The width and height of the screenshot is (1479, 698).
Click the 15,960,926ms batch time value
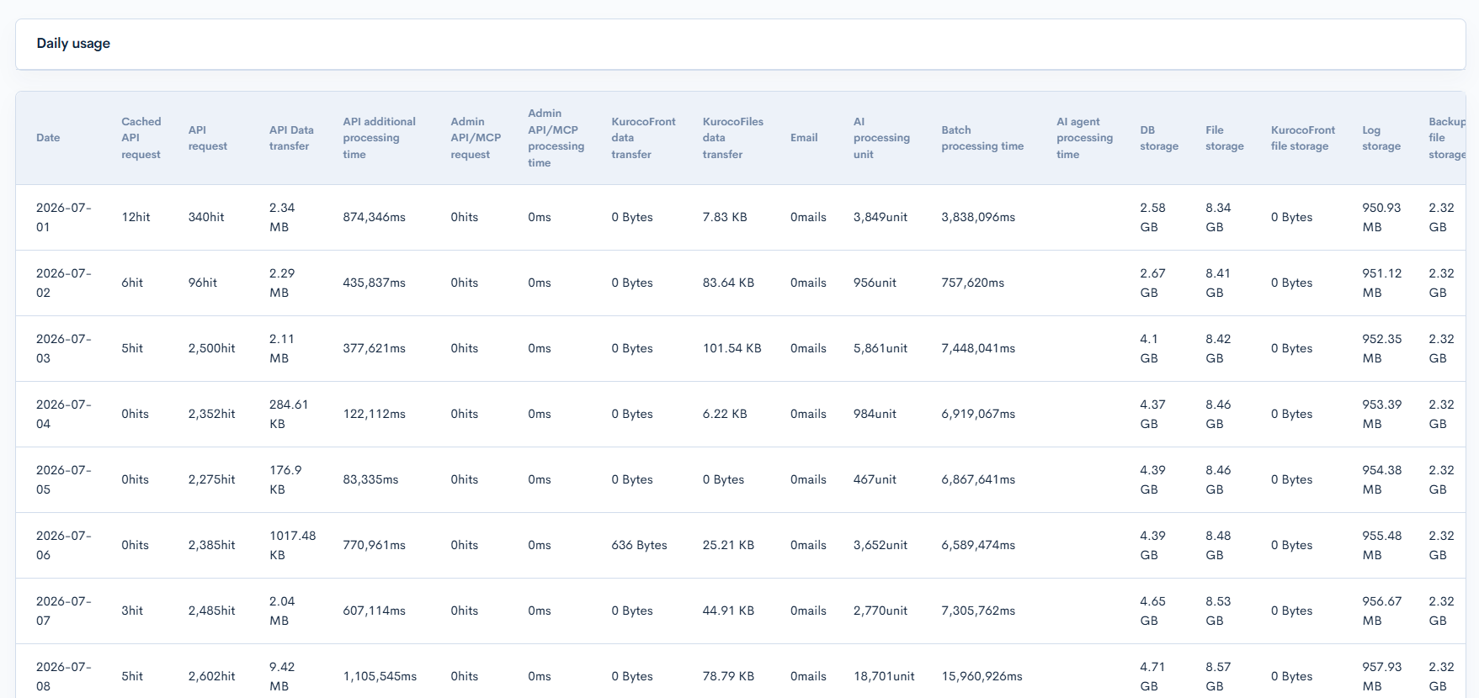tap(982, 676)
